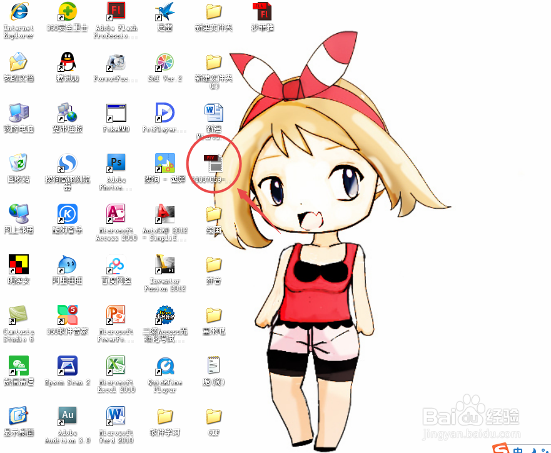Launch PokeMMO shortcut
This screenshot has height=453, width=551.
(x=116, y=112)
